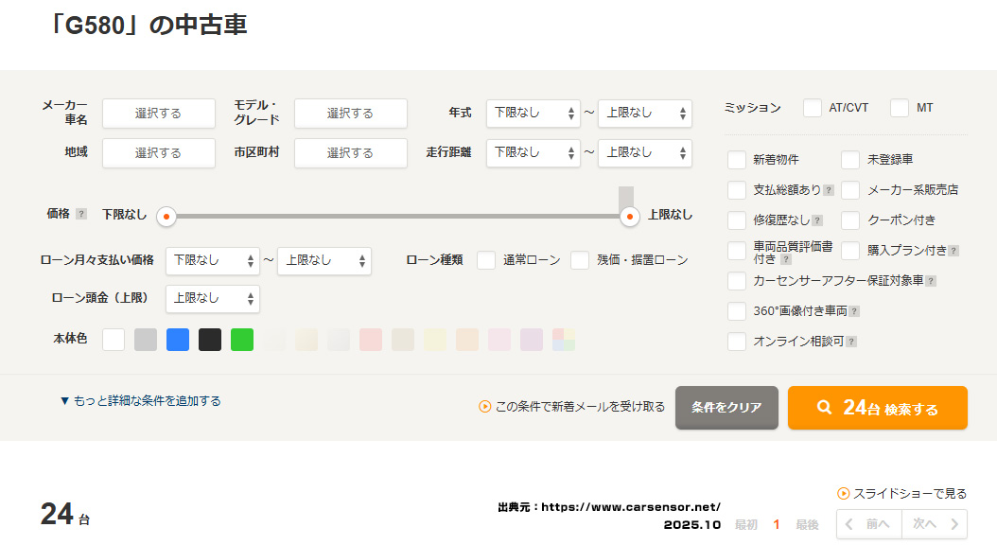Click the help icon beside 購入プラン付き
This screenshot has width=997, height=545.
[953, 251]
